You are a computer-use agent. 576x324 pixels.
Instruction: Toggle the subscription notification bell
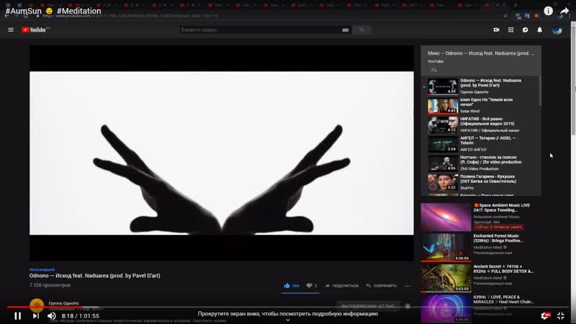tap(408, 306)
